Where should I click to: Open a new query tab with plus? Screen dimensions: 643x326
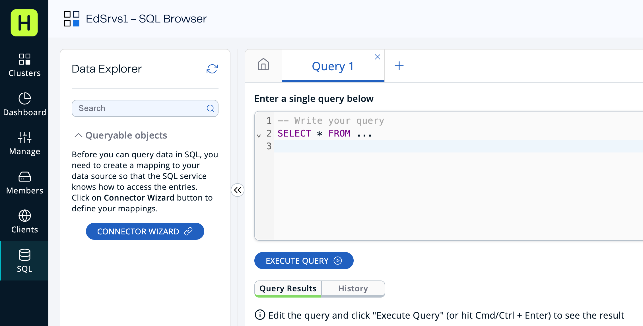399,65
